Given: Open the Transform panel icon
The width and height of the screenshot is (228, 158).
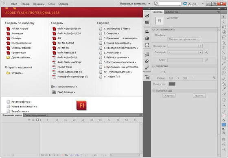Looking at the screenshot, I should tap(147, 45).
